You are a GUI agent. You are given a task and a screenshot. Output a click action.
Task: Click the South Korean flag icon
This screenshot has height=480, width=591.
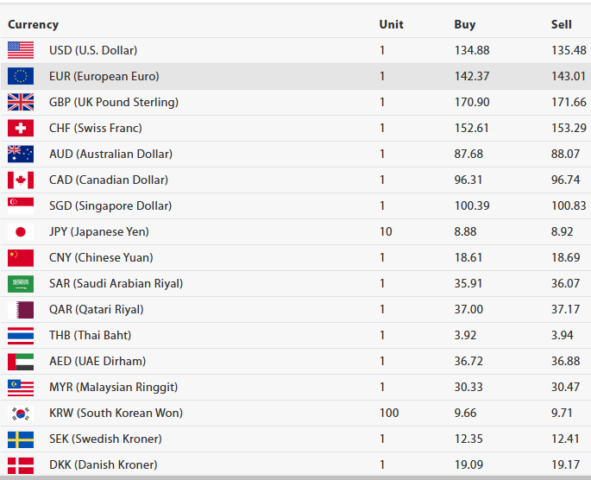click(20, 413)
